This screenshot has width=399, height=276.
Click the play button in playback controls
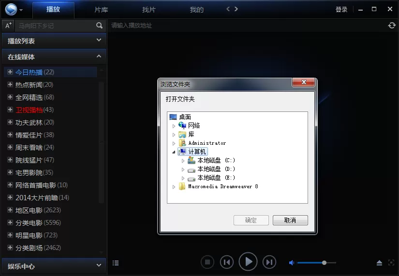pyautogui.click(x=248, y=262)
